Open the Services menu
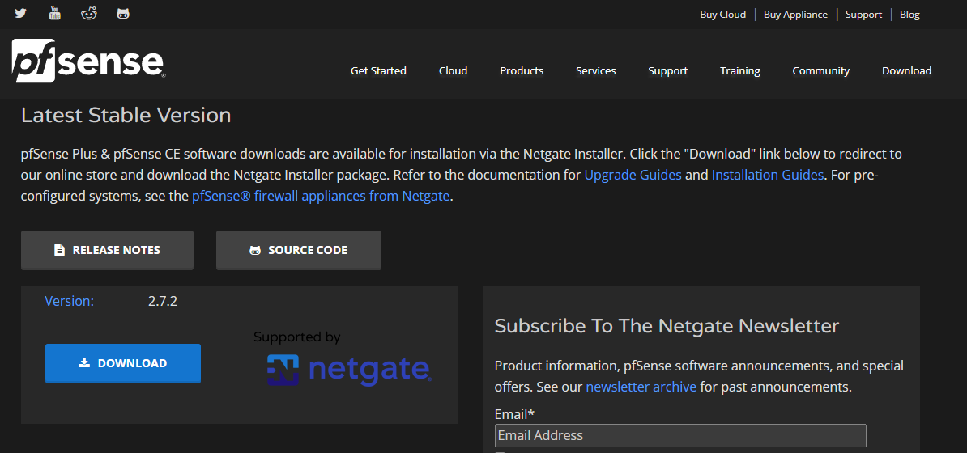This screenshot has height=453, width=967. click(596, 71)
